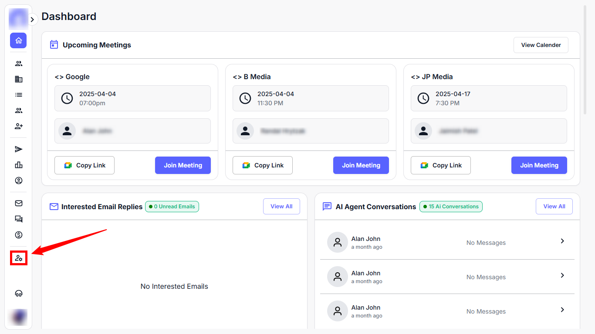Image resolution: width=595 pixels, height=334 pixels.
Task: Open the bar chart analytics icon
Action: (18, 165)
